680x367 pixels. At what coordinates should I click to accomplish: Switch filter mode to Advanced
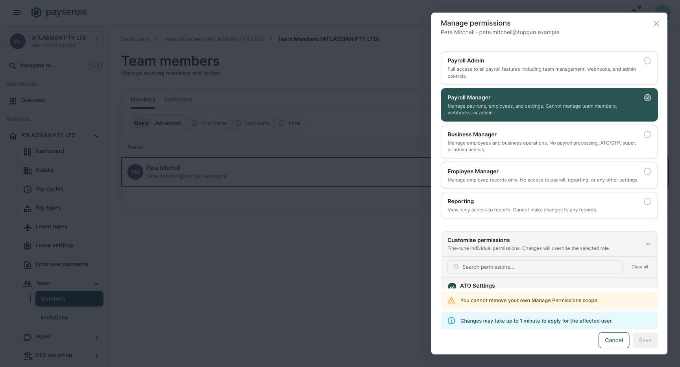168,123
